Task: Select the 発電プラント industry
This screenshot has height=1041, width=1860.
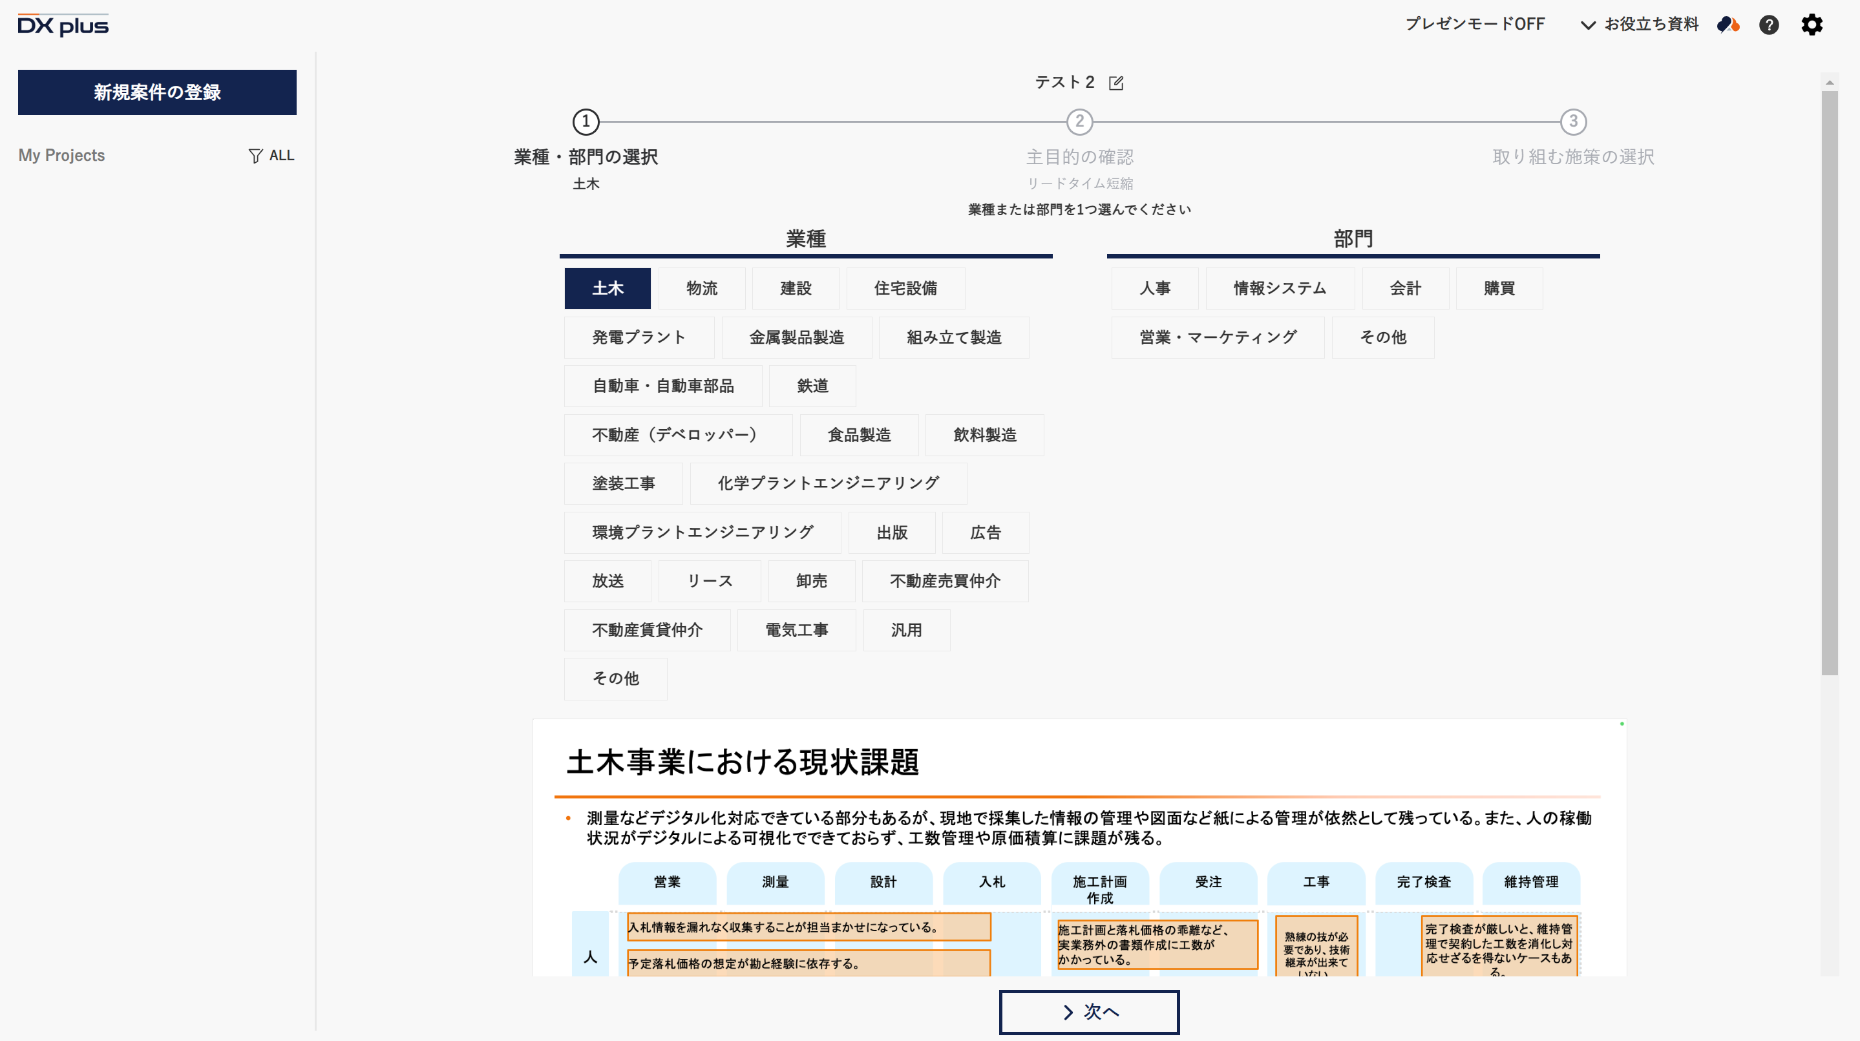Action: 639,338
